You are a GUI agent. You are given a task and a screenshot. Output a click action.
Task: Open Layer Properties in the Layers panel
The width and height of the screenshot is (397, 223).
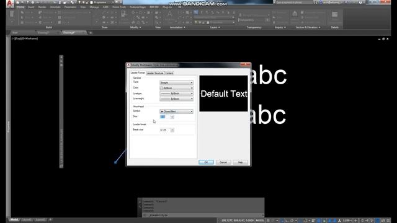[x=196, y=12]
